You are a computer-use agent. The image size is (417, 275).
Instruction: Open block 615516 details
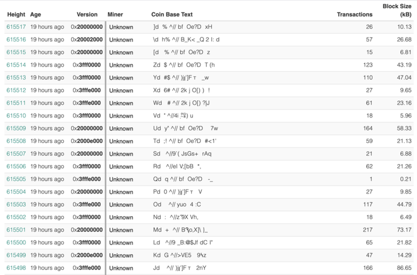point(16,39)
